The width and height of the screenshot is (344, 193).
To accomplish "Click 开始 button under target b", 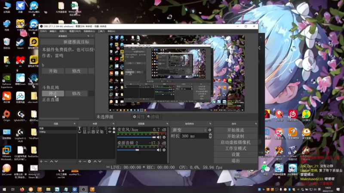I will coord(53,71).
